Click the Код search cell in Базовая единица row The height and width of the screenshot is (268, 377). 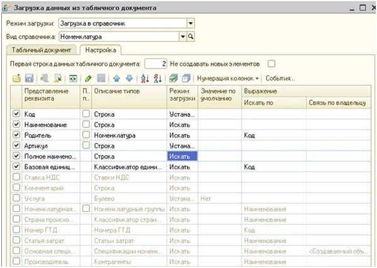(274, 167)
